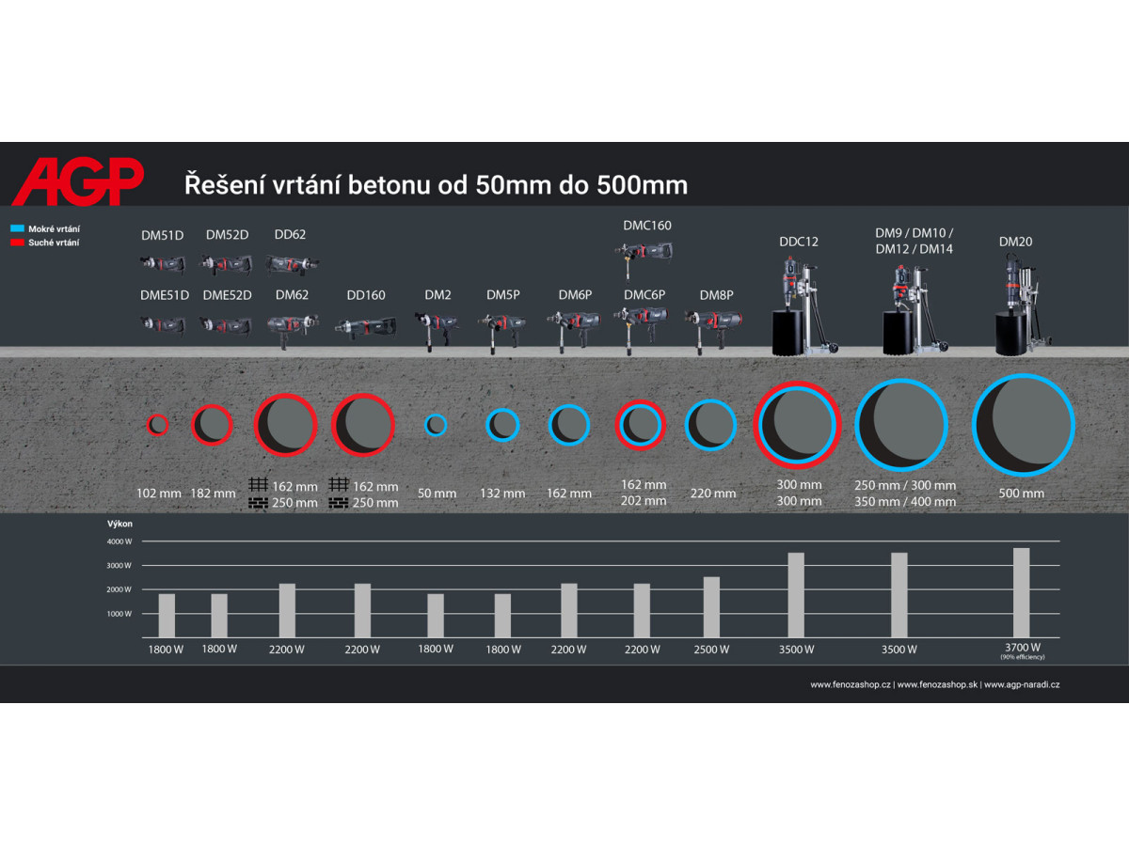Click the DD160 drill image
The image size is (1129, 846).
click(366, 327)
